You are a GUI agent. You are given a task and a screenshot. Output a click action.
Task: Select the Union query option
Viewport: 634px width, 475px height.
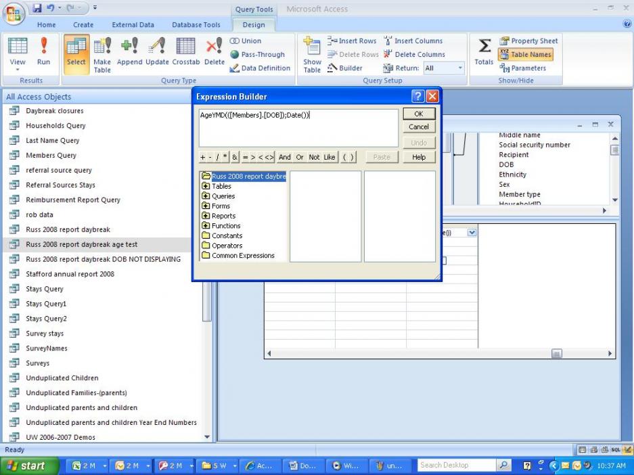click(246, 41)
